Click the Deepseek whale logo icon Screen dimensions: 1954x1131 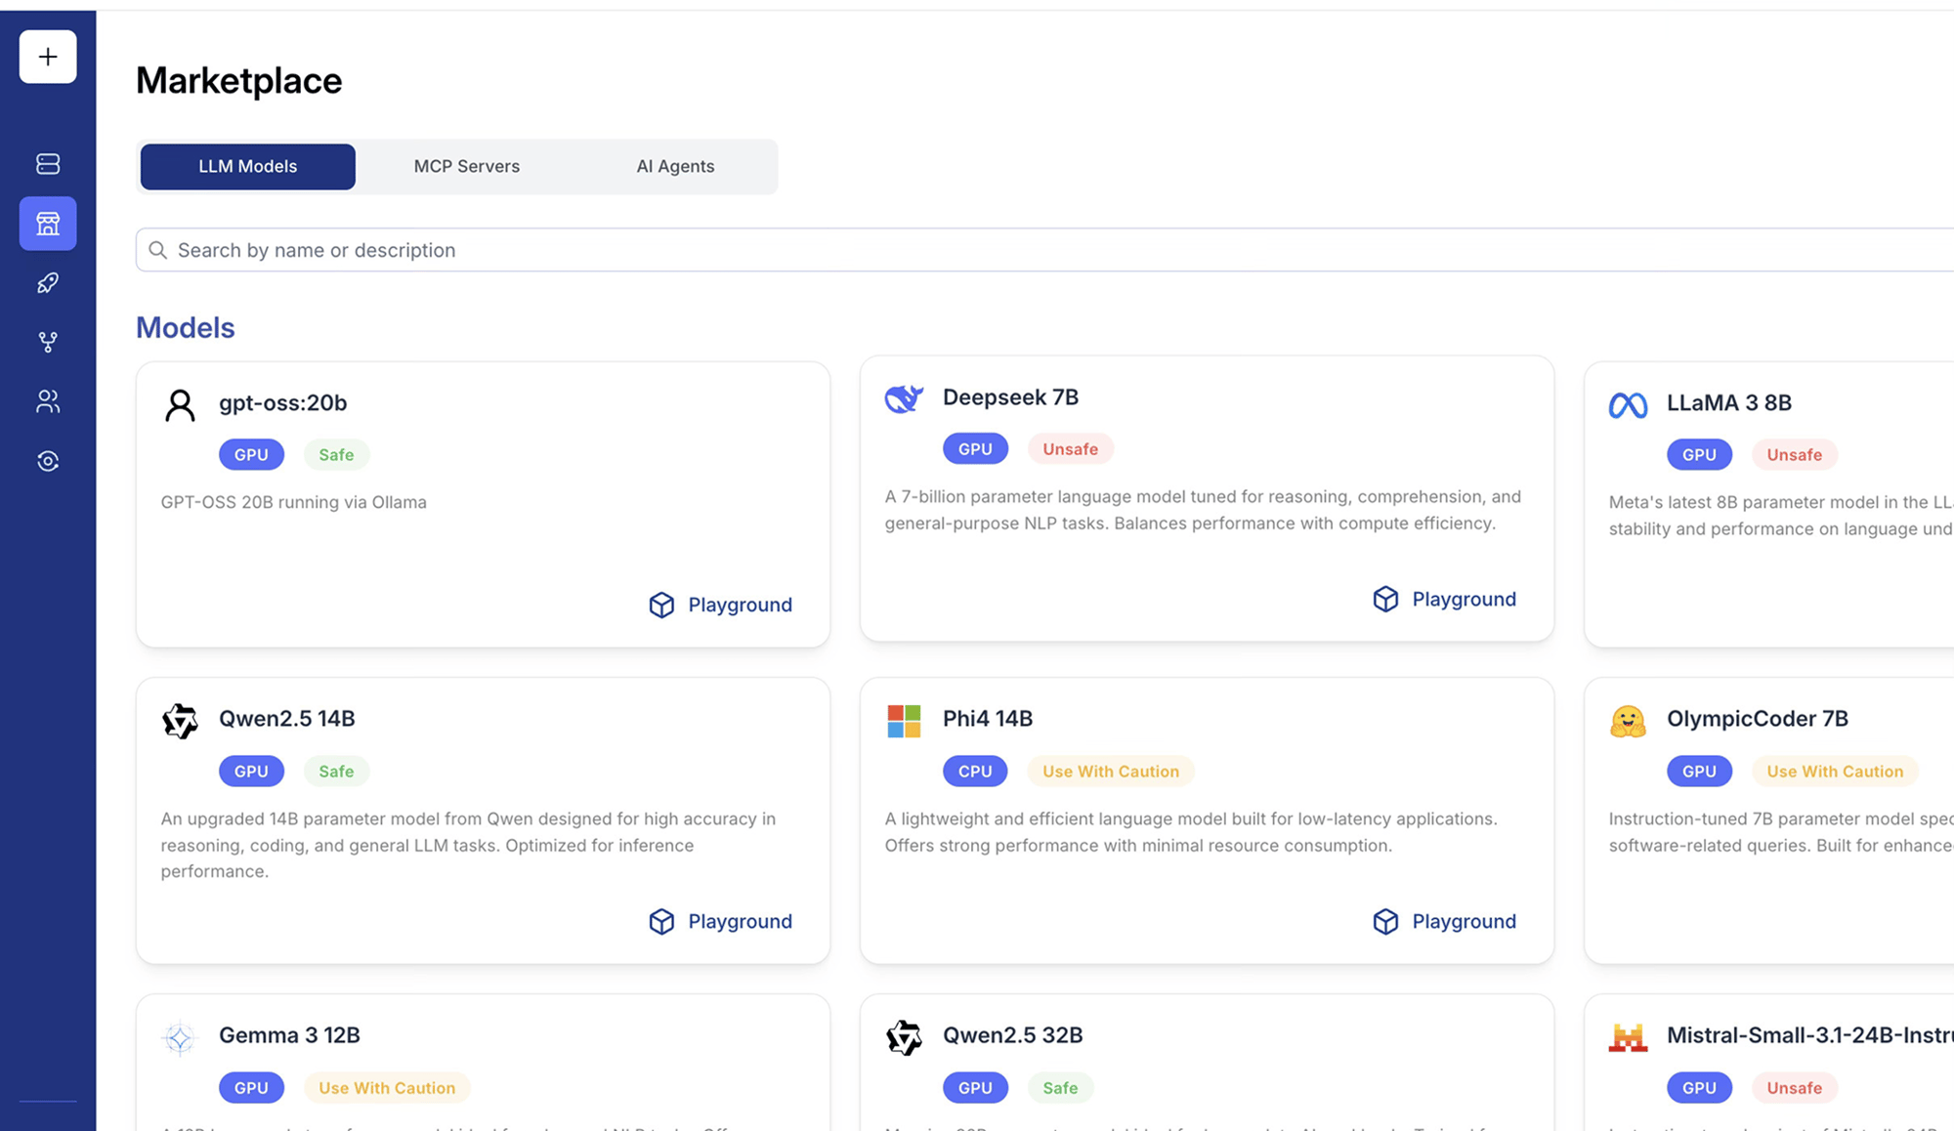pyautogui.click(x=904, y=398)
